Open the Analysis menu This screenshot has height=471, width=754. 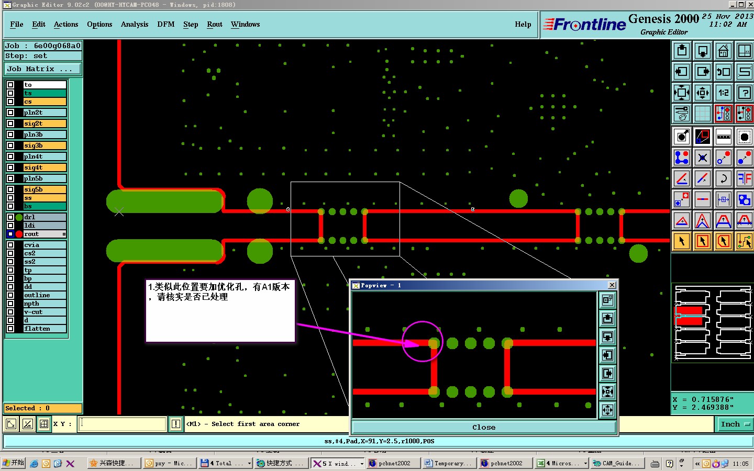click(135, 25)
